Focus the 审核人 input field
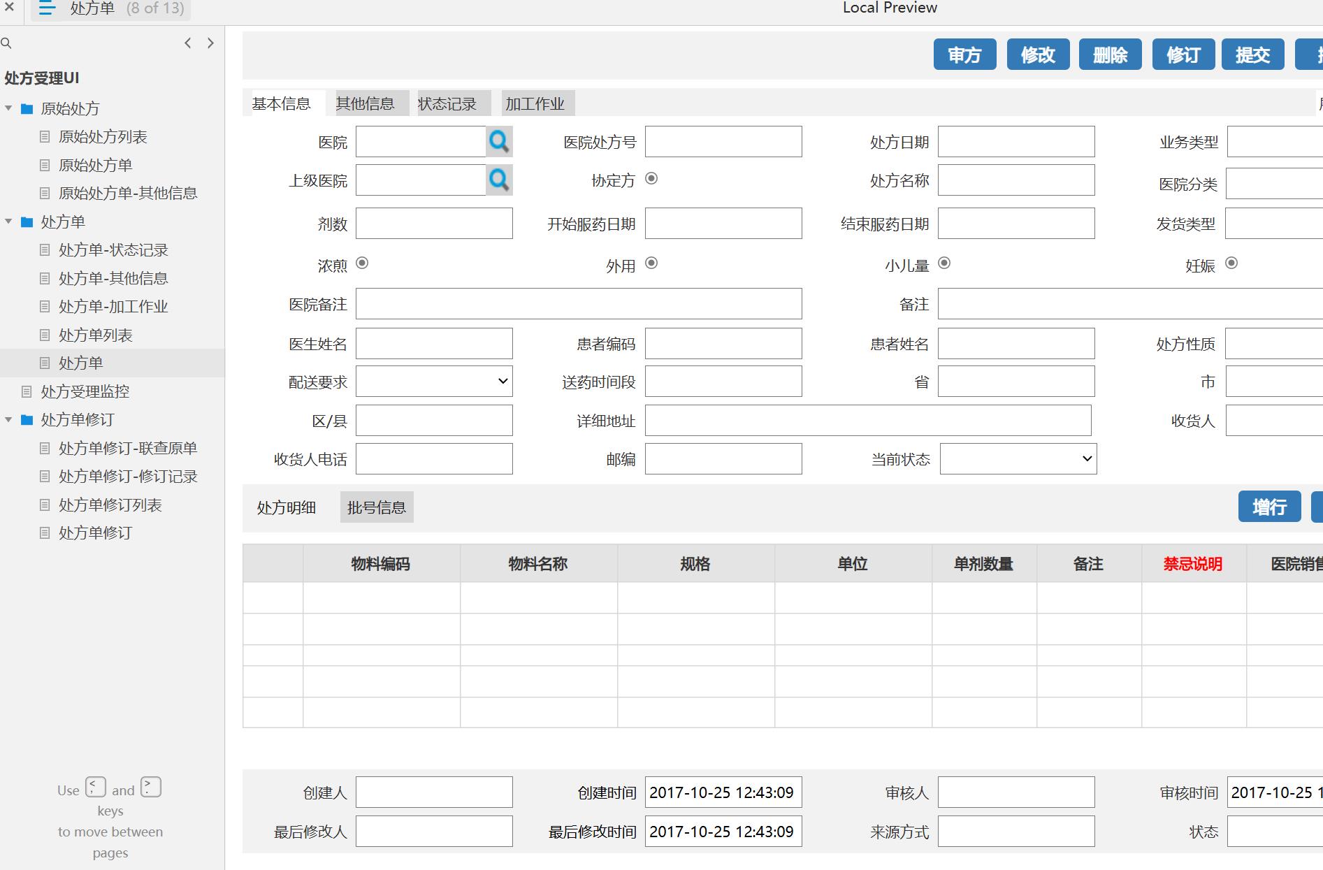Image resolution: width=1323 pixels, height=870 pixels. (1016, 792)
